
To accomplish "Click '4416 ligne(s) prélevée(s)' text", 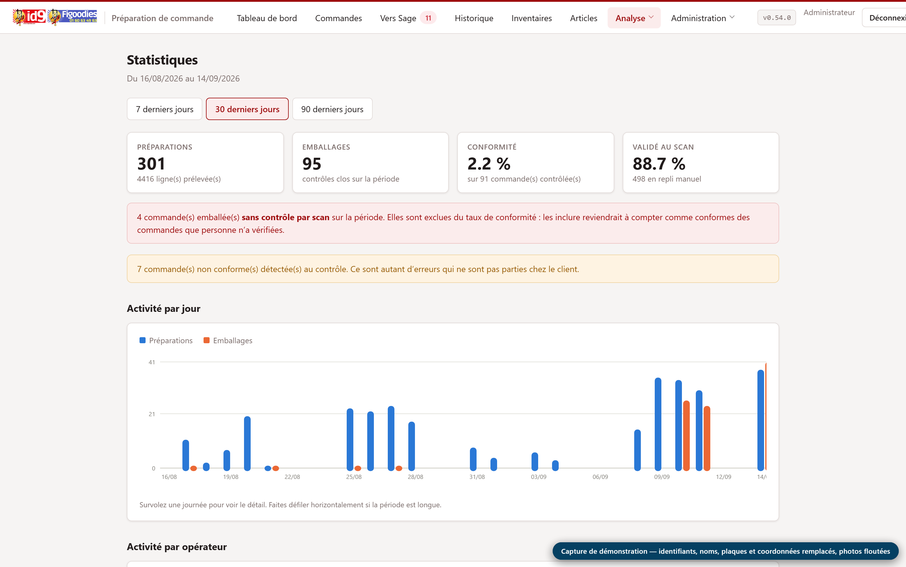I will pos(179,179).
